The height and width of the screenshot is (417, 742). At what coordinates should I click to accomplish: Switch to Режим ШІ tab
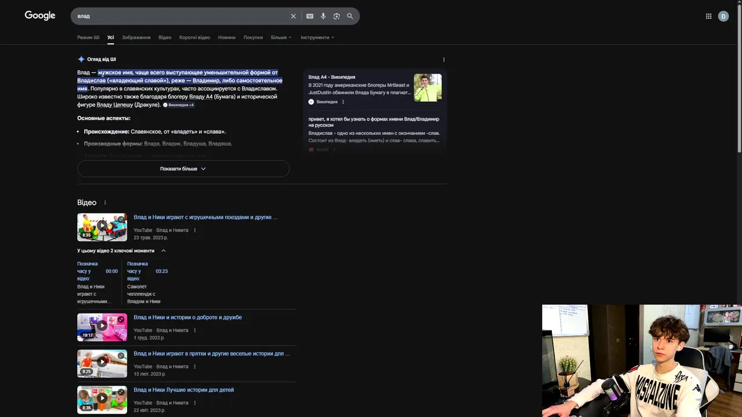click(88, 38)
